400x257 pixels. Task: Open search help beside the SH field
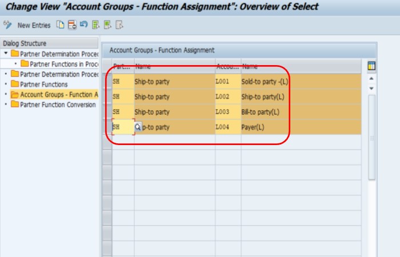pos(138,127)
